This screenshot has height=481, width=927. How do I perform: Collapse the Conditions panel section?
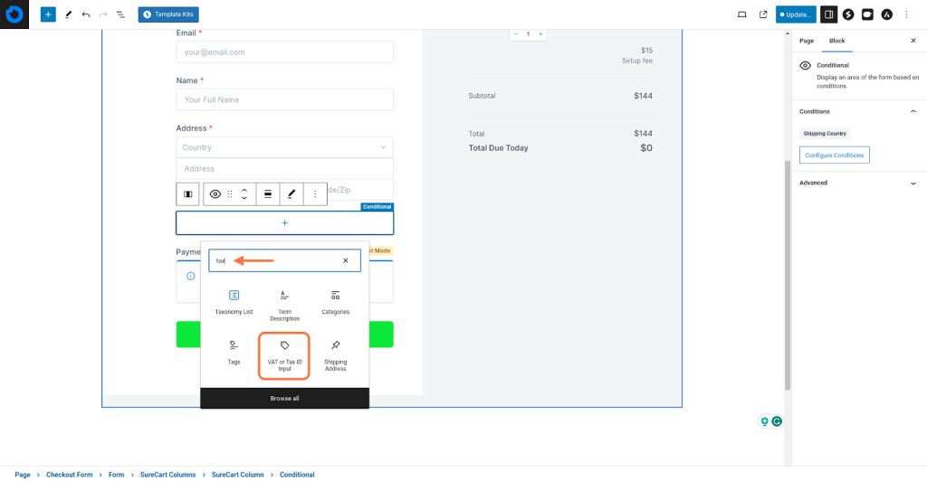coord(913,111)
